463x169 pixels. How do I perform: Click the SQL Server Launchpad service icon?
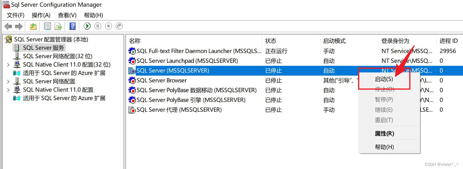[132, 61]
